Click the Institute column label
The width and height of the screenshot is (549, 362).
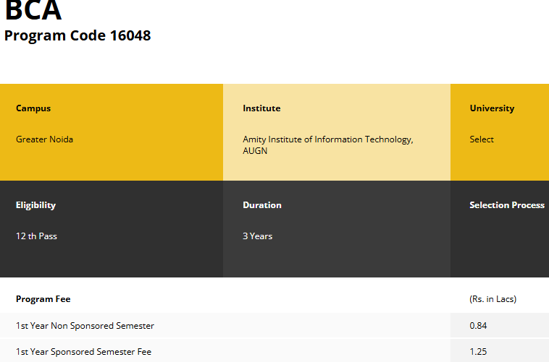click(x=261, y=108)
